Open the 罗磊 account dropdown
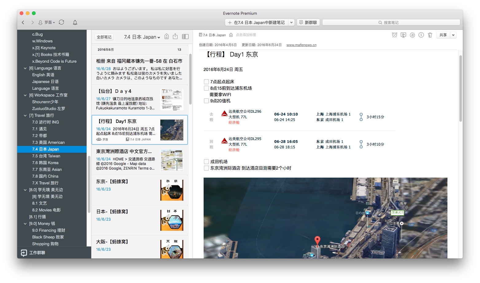The image size is (480, 283). [x=47, y=22]
